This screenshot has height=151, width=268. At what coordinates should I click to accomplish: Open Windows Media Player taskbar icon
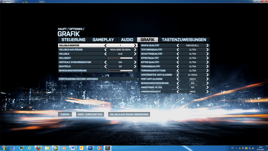[x=64, y=148]
